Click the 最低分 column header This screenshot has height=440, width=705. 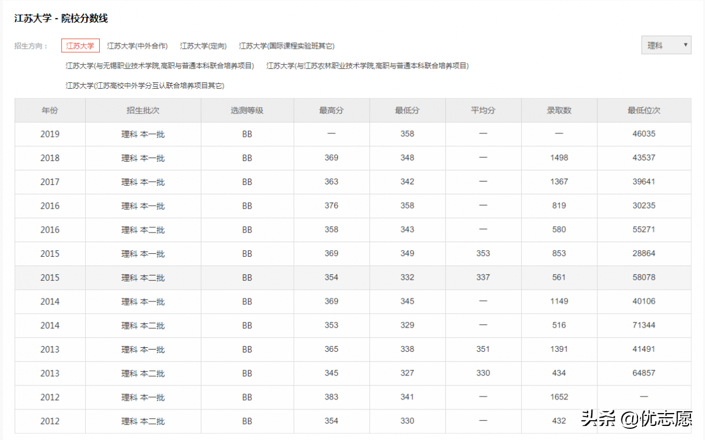(x=407, y=110)
